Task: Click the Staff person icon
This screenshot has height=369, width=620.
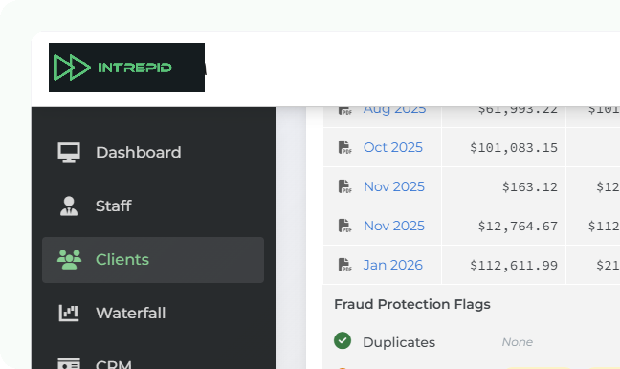Action: pyautogui.click(x=69, y=206)
